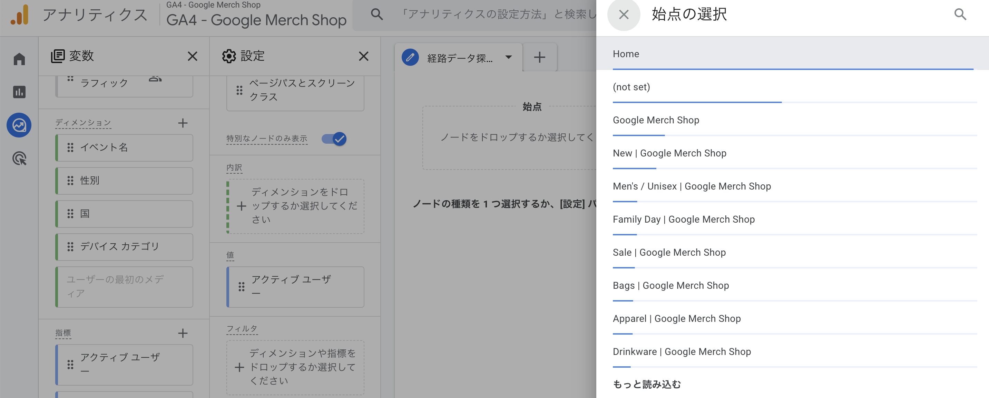Select the デバイス カテゴリ dimension
The image size is (989, 398).
[124, 246]
